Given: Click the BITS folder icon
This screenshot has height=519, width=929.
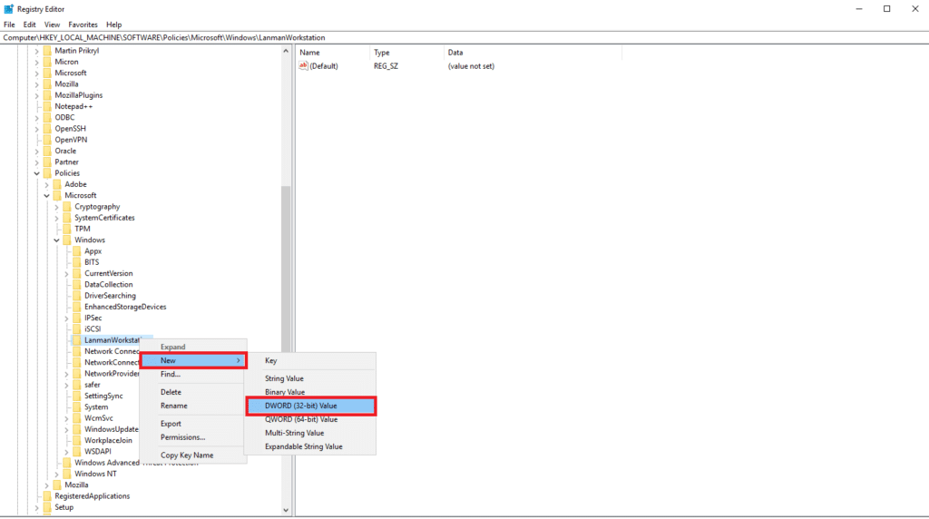Looking at the screenshot, I should 77,262.
